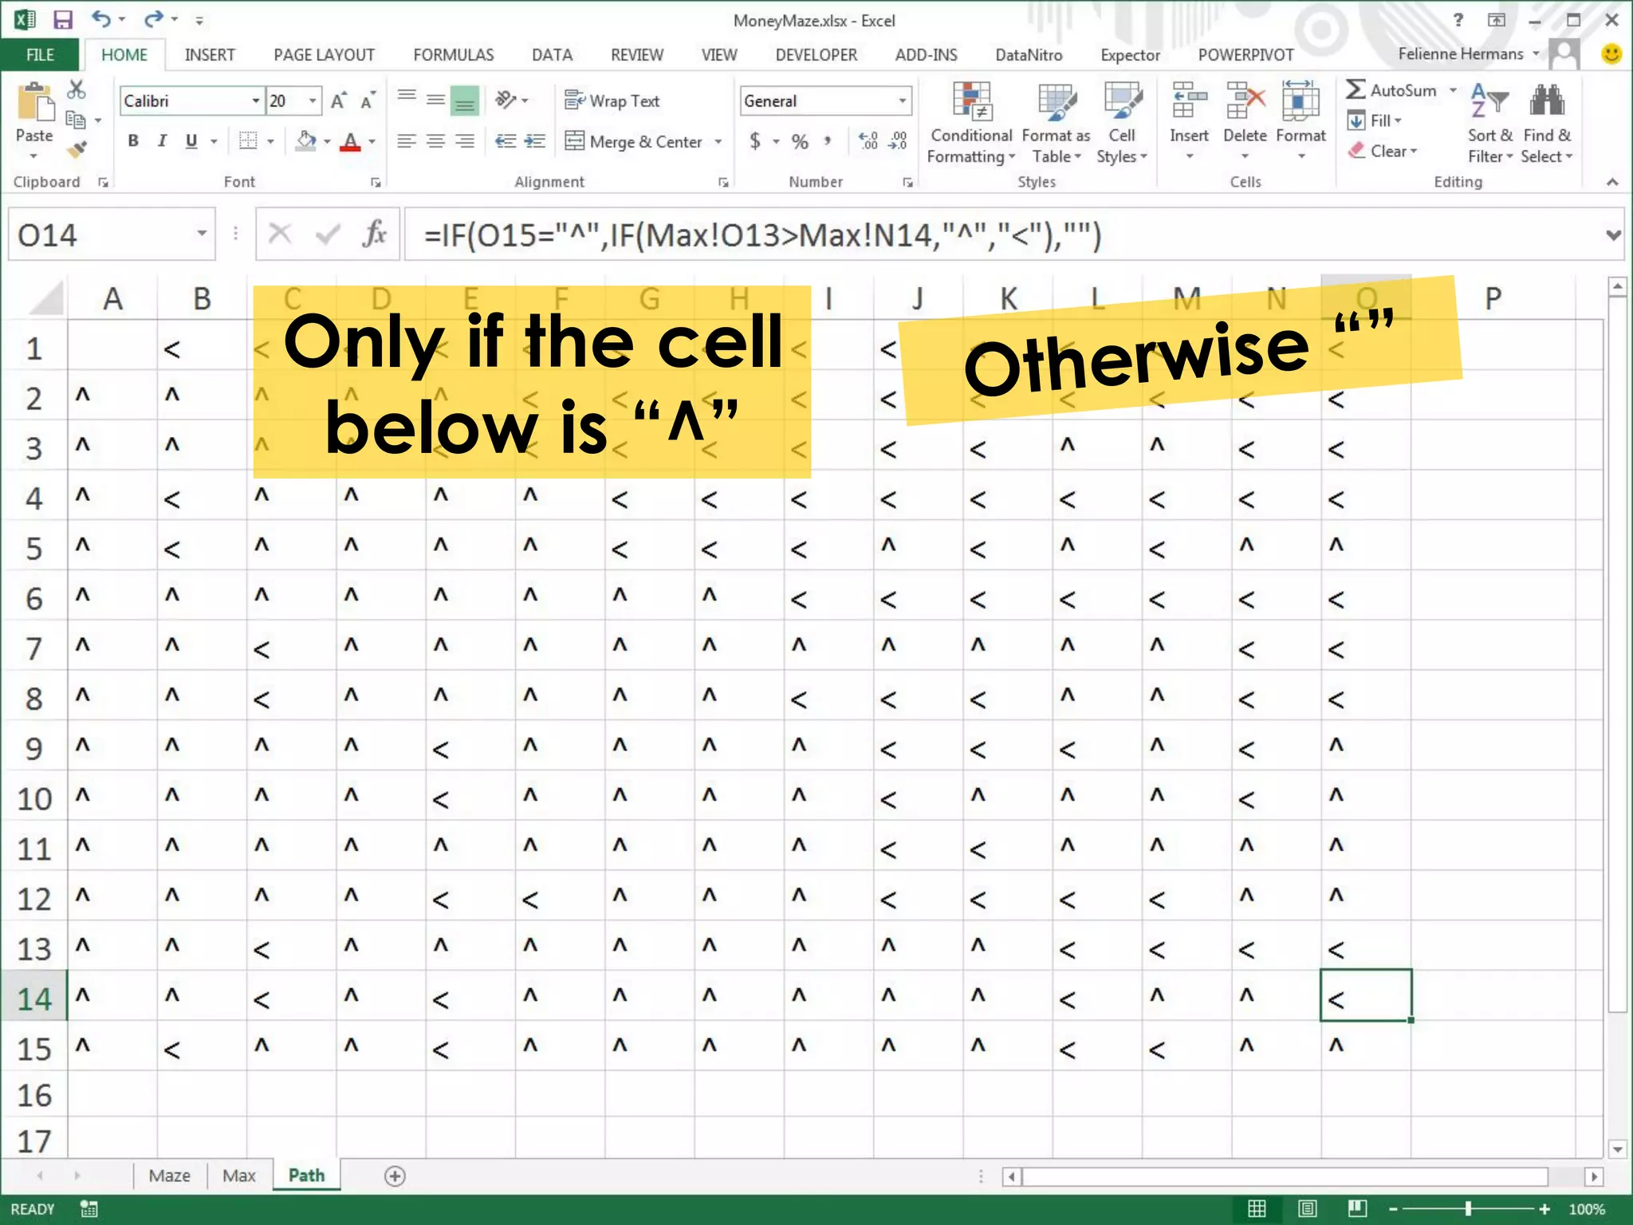The image size is (1633, 1225).
Task: Switch to the INSERT ribbon tab
Action: pyautogui.click(x=210, y=54)
